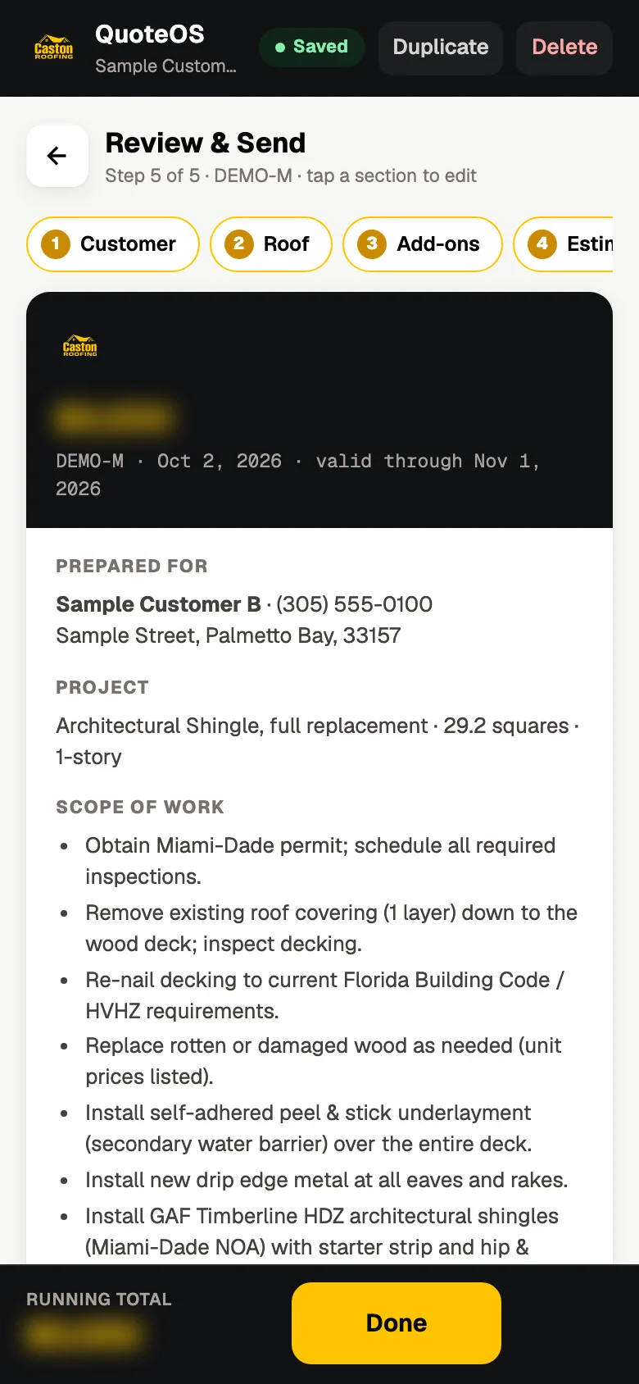Click the number 4 step badge
This screenshot has height=1384, width=639.
click(542, 244)
